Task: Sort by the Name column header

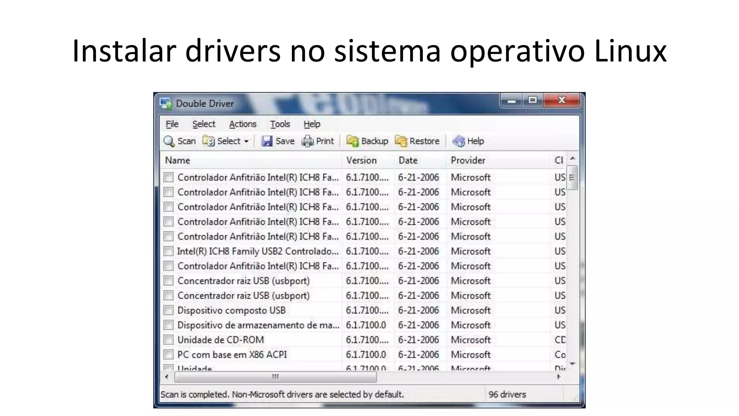Action: (251, 160)
